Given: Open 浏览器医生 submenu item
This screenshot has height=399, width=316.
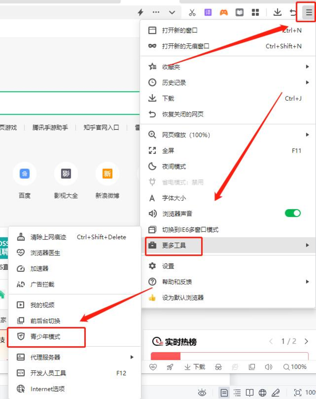Looking at the screenshot, I should pyautogui.click(x=74, y=253).
